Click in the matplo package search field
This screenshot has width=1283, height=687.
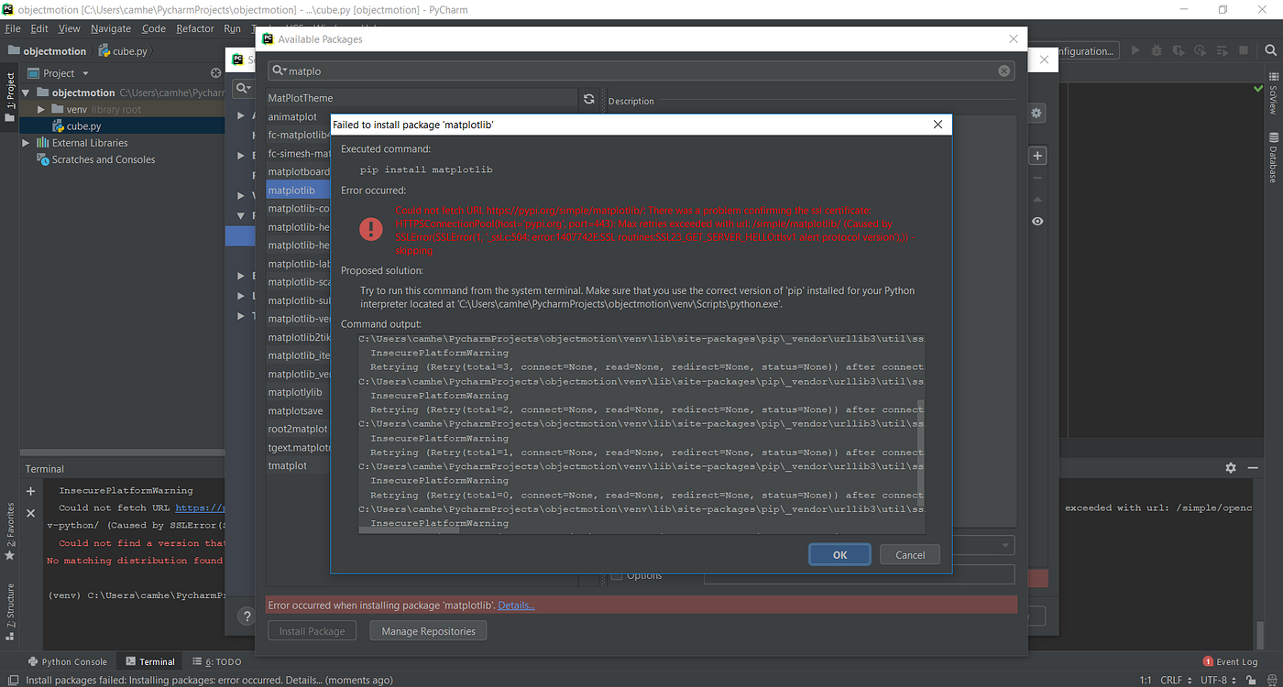pos(641,71)
